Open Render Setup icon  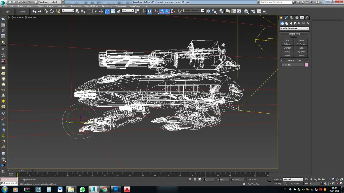coord(253,11)
